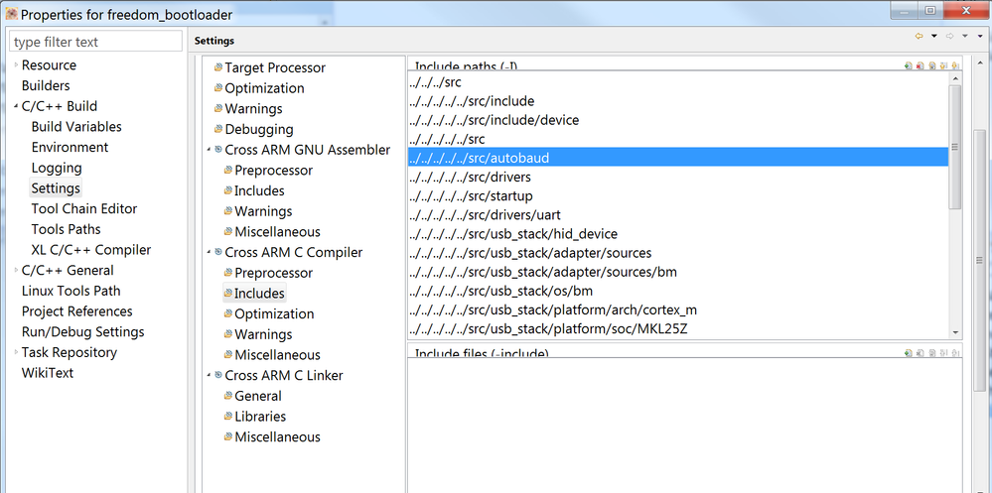This screenshot has height=493, width=992.
Task: Go back to previous properties page
Action: (x=920, y=36)
